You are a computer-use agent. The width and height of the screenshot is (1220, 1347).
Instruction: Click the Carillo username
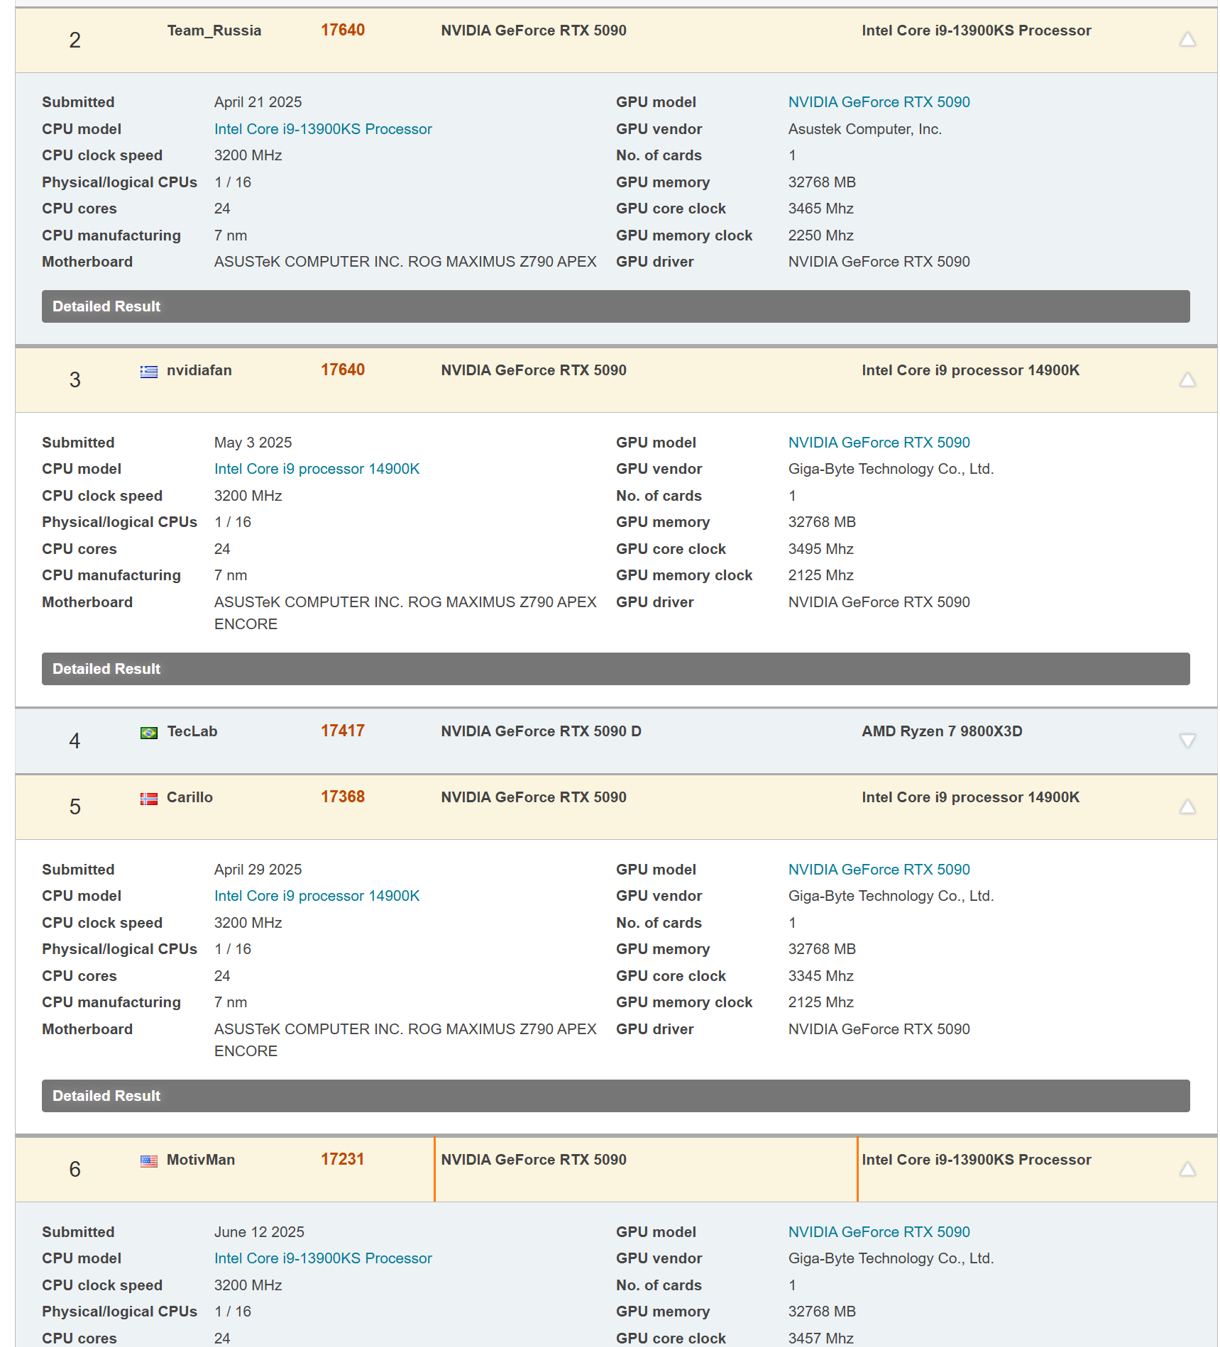189,797
